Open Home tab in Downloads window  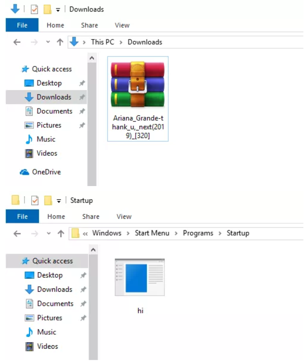pyautogui.click(x=55, y=25)
